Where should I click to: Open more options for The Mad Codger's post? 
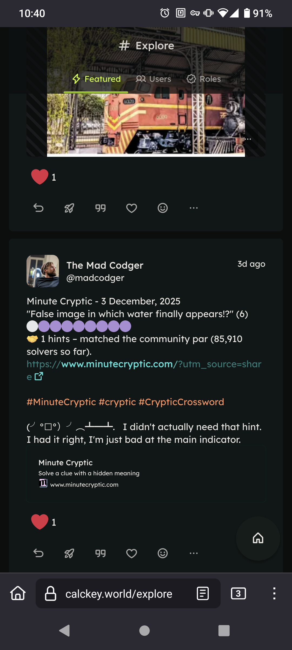coord(194,553)
